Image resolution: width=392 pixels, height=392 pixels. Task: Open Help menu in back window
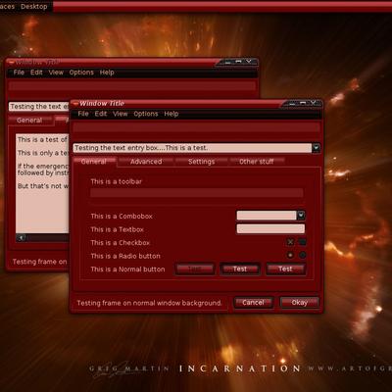point(107,73)
